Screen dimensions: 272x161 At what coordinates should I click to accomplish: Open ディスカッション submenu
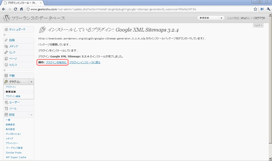(x=13, y=134)
